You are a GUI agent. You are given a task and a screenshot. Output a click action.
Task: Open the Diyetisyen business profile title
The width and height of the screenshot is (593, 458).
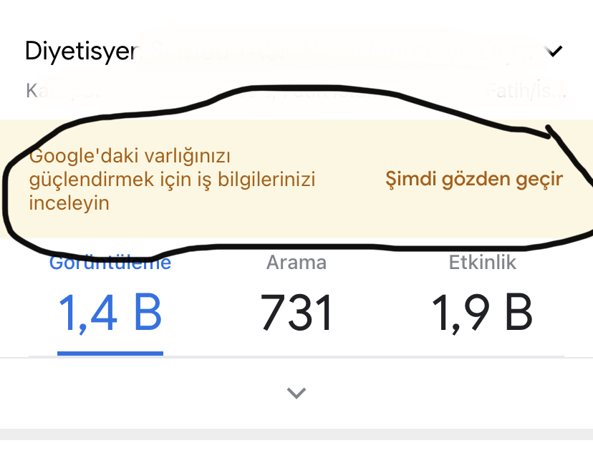click(280, 51)
